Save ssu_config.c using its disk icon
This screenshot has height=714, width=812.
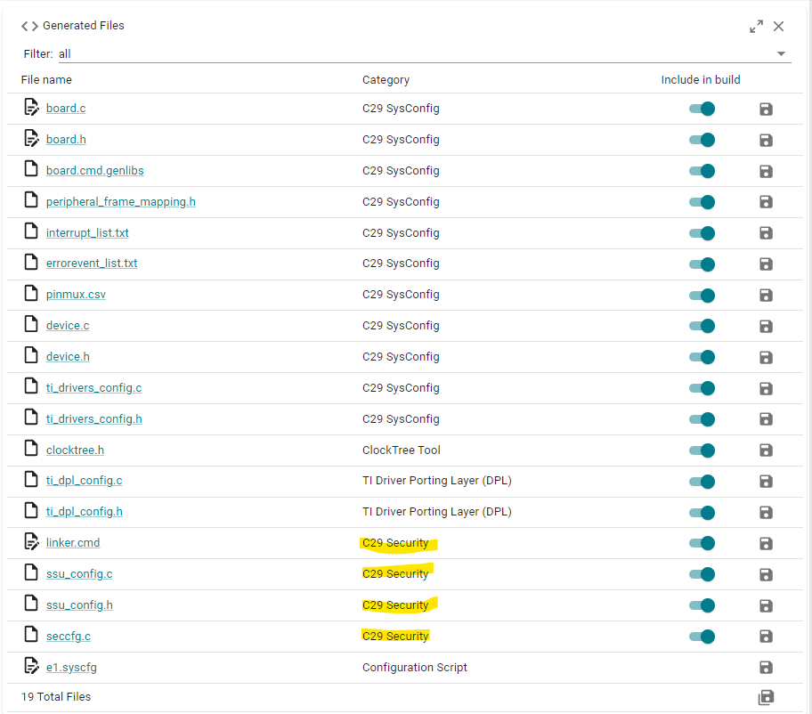coord(766,574)
